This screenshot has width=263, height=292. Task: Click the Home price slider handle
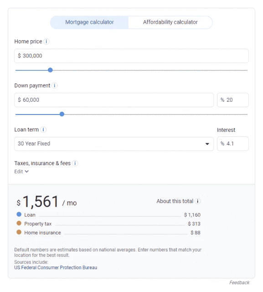(x=50, y=70)
